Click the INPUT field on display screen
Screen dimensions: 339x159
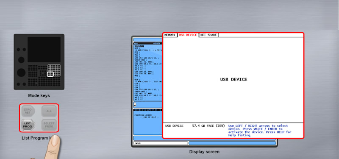coord(160,143)
